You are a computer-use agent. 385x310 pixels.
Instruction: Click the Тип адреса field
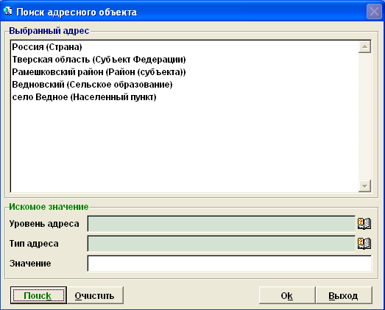tap(222, 244)
